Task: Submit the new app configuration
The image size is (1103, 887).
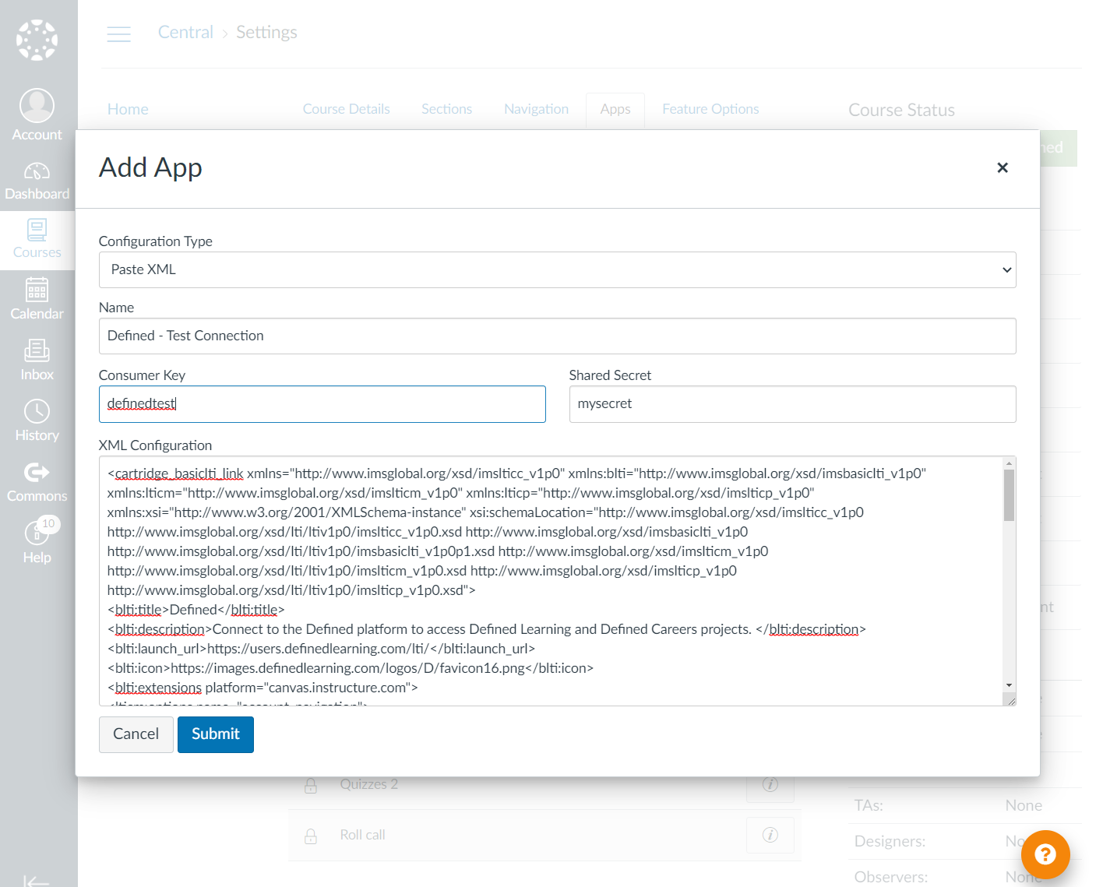Action: (x=216, y=734)
